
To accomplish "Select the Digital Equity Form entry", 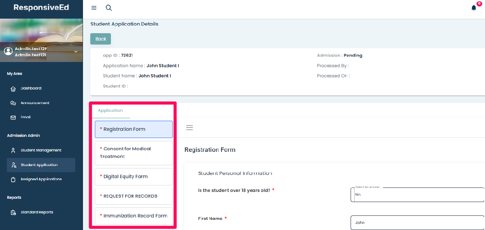I will coord(134,177).
